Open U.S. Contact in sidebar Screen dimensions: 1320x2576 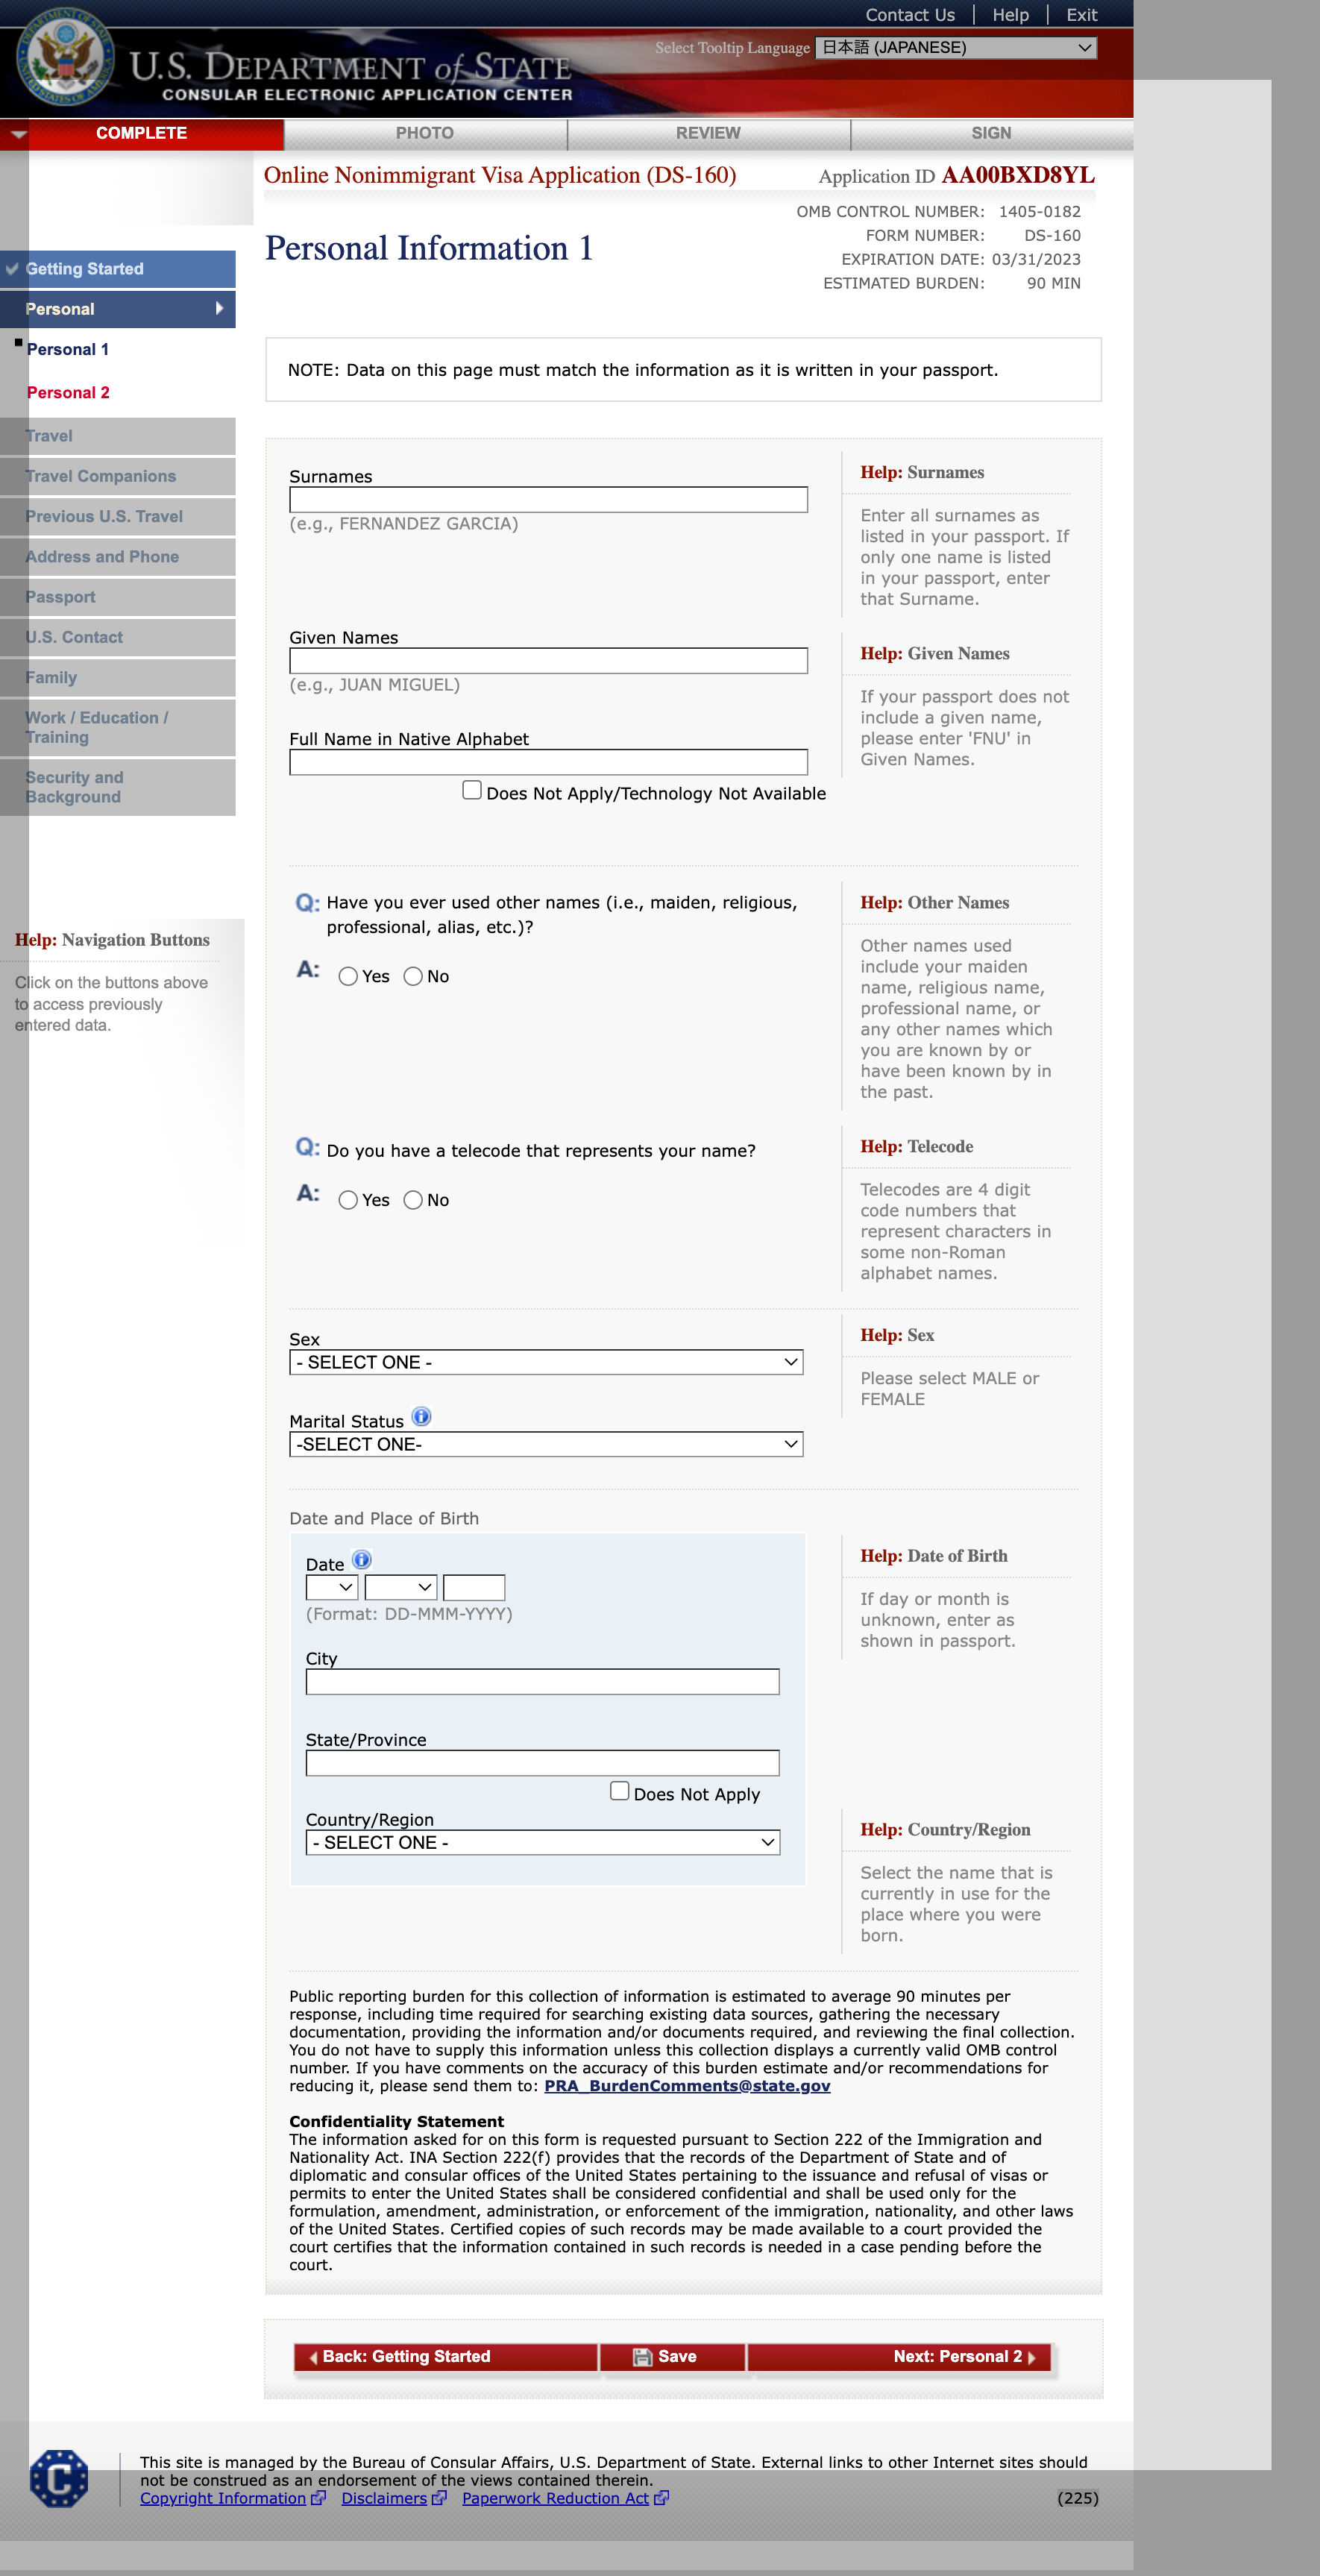click(x=118, y=637)
